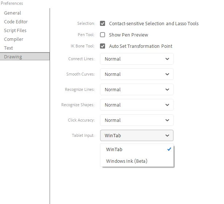Expand the Smooth Curves dropdown
Image resolution: width=224 pixels, height=204 pixels.
point(136,74)
